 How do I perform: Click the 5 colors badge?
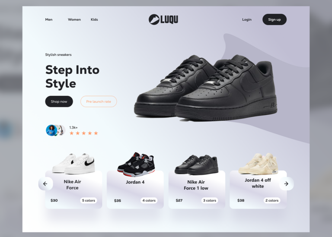[89, 200]
